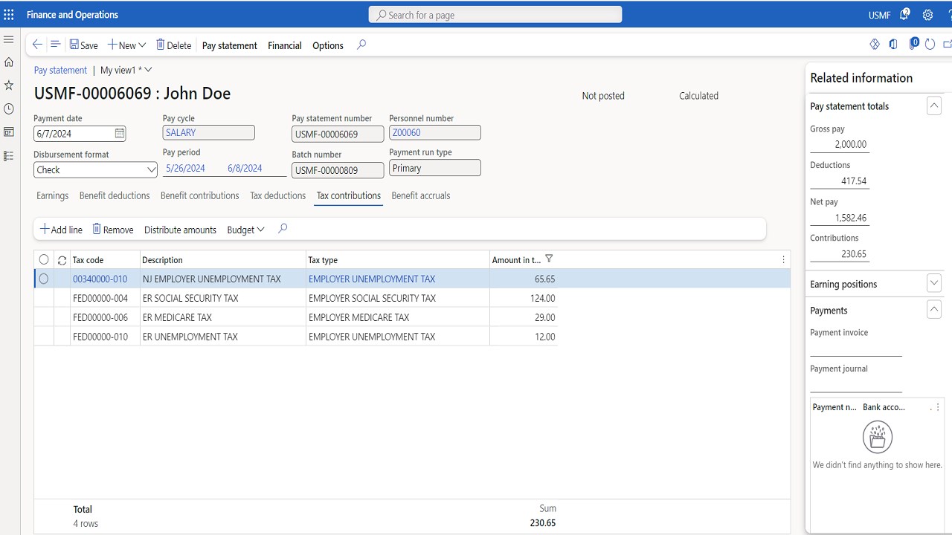
Task: Select the NJ Employer Unemployment Tax row circle
Action: pyautogui.click(x=44, y=279)
